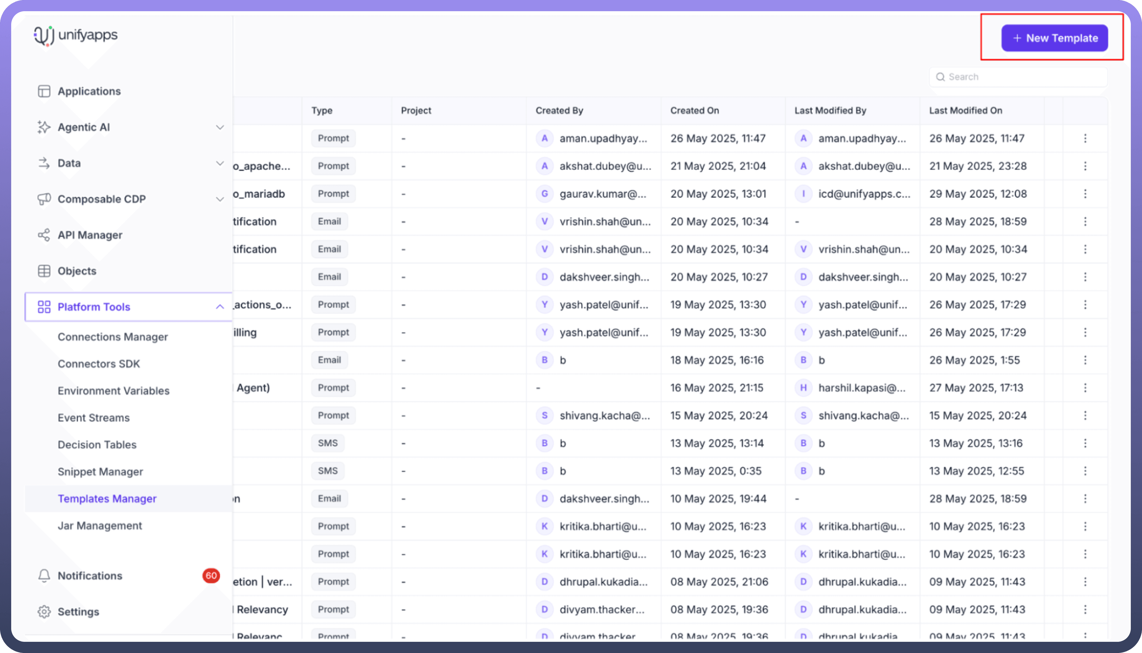
Task: Open three-dot menu for the 18 May 2025 Email row
Action: (x=1085, y=360)
